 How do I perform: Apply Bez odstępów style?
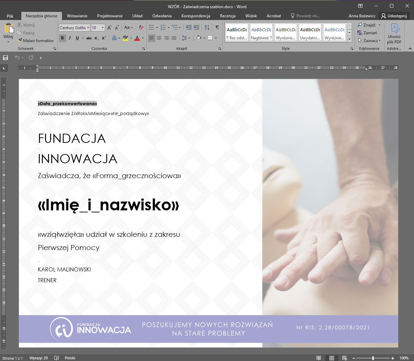[x=237, y=33]
